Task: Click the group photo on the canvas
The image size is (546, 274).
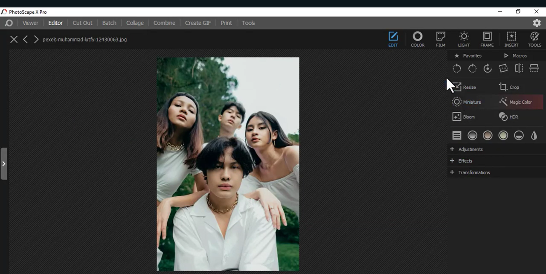Action: pos(228,164)
